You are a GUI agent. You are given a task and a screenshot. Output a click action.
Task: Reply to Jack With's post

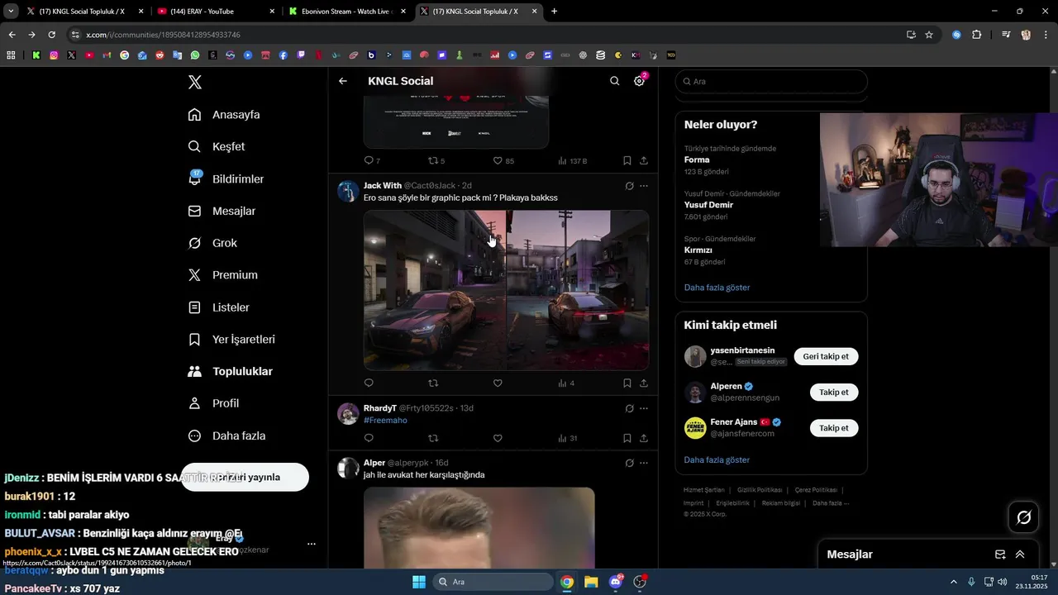(369, 383)
